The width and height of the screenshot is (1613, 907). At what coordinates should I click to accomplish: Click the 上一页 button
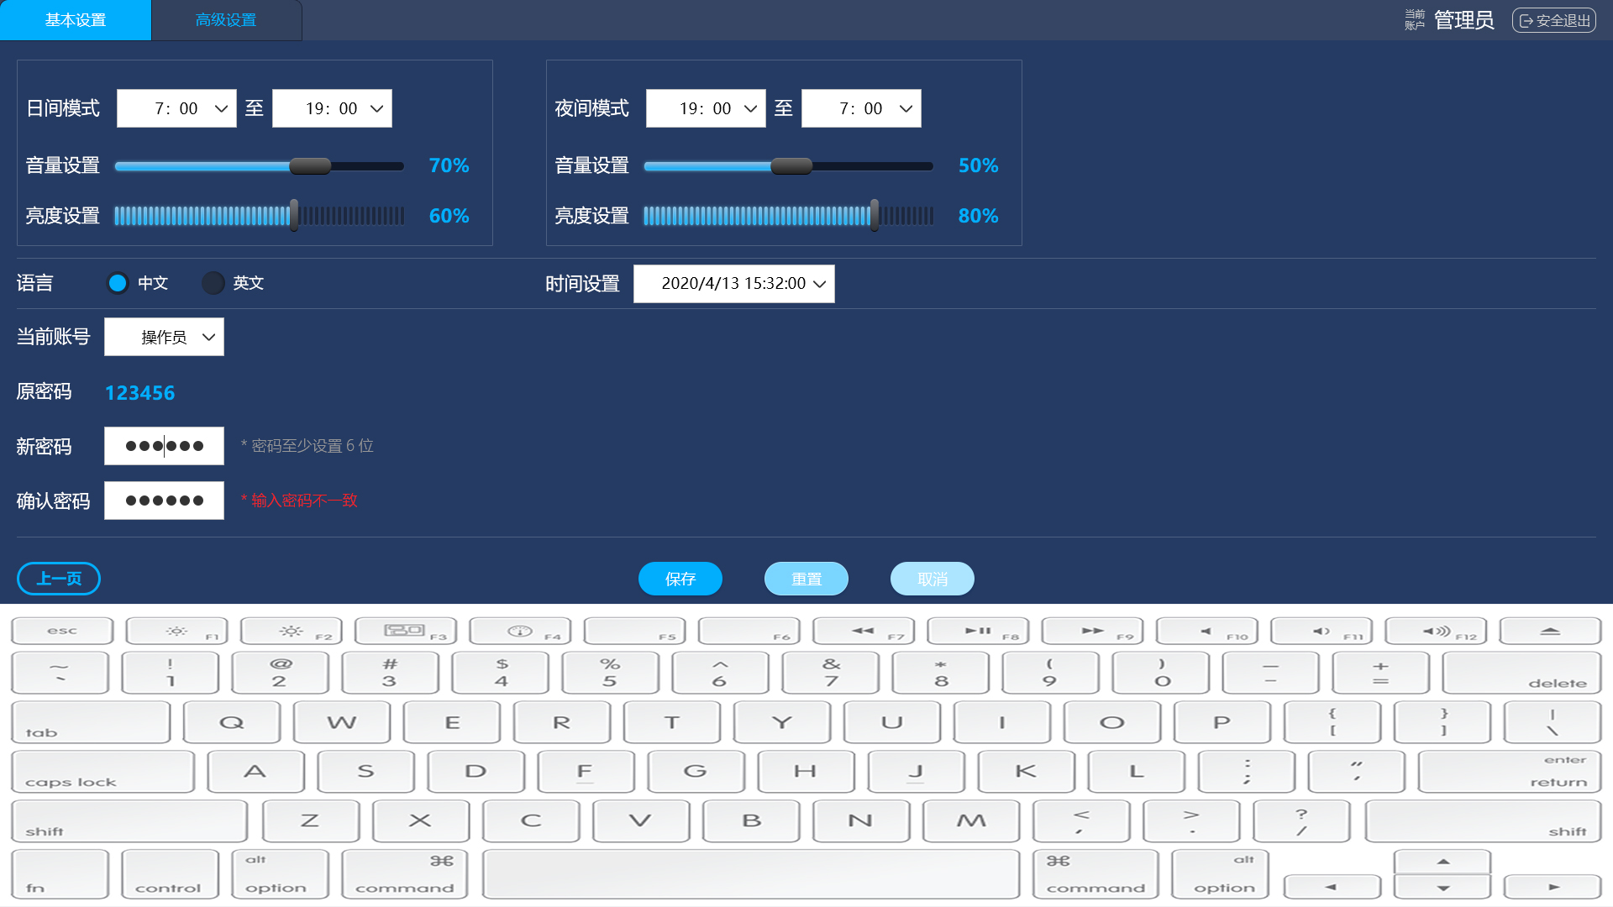59,579
